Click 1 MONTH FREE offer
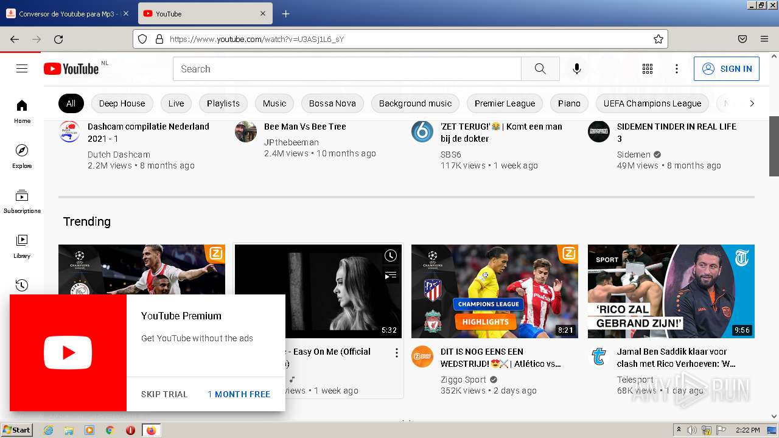This screenshot has height=438, width=779. coord(239,394)
